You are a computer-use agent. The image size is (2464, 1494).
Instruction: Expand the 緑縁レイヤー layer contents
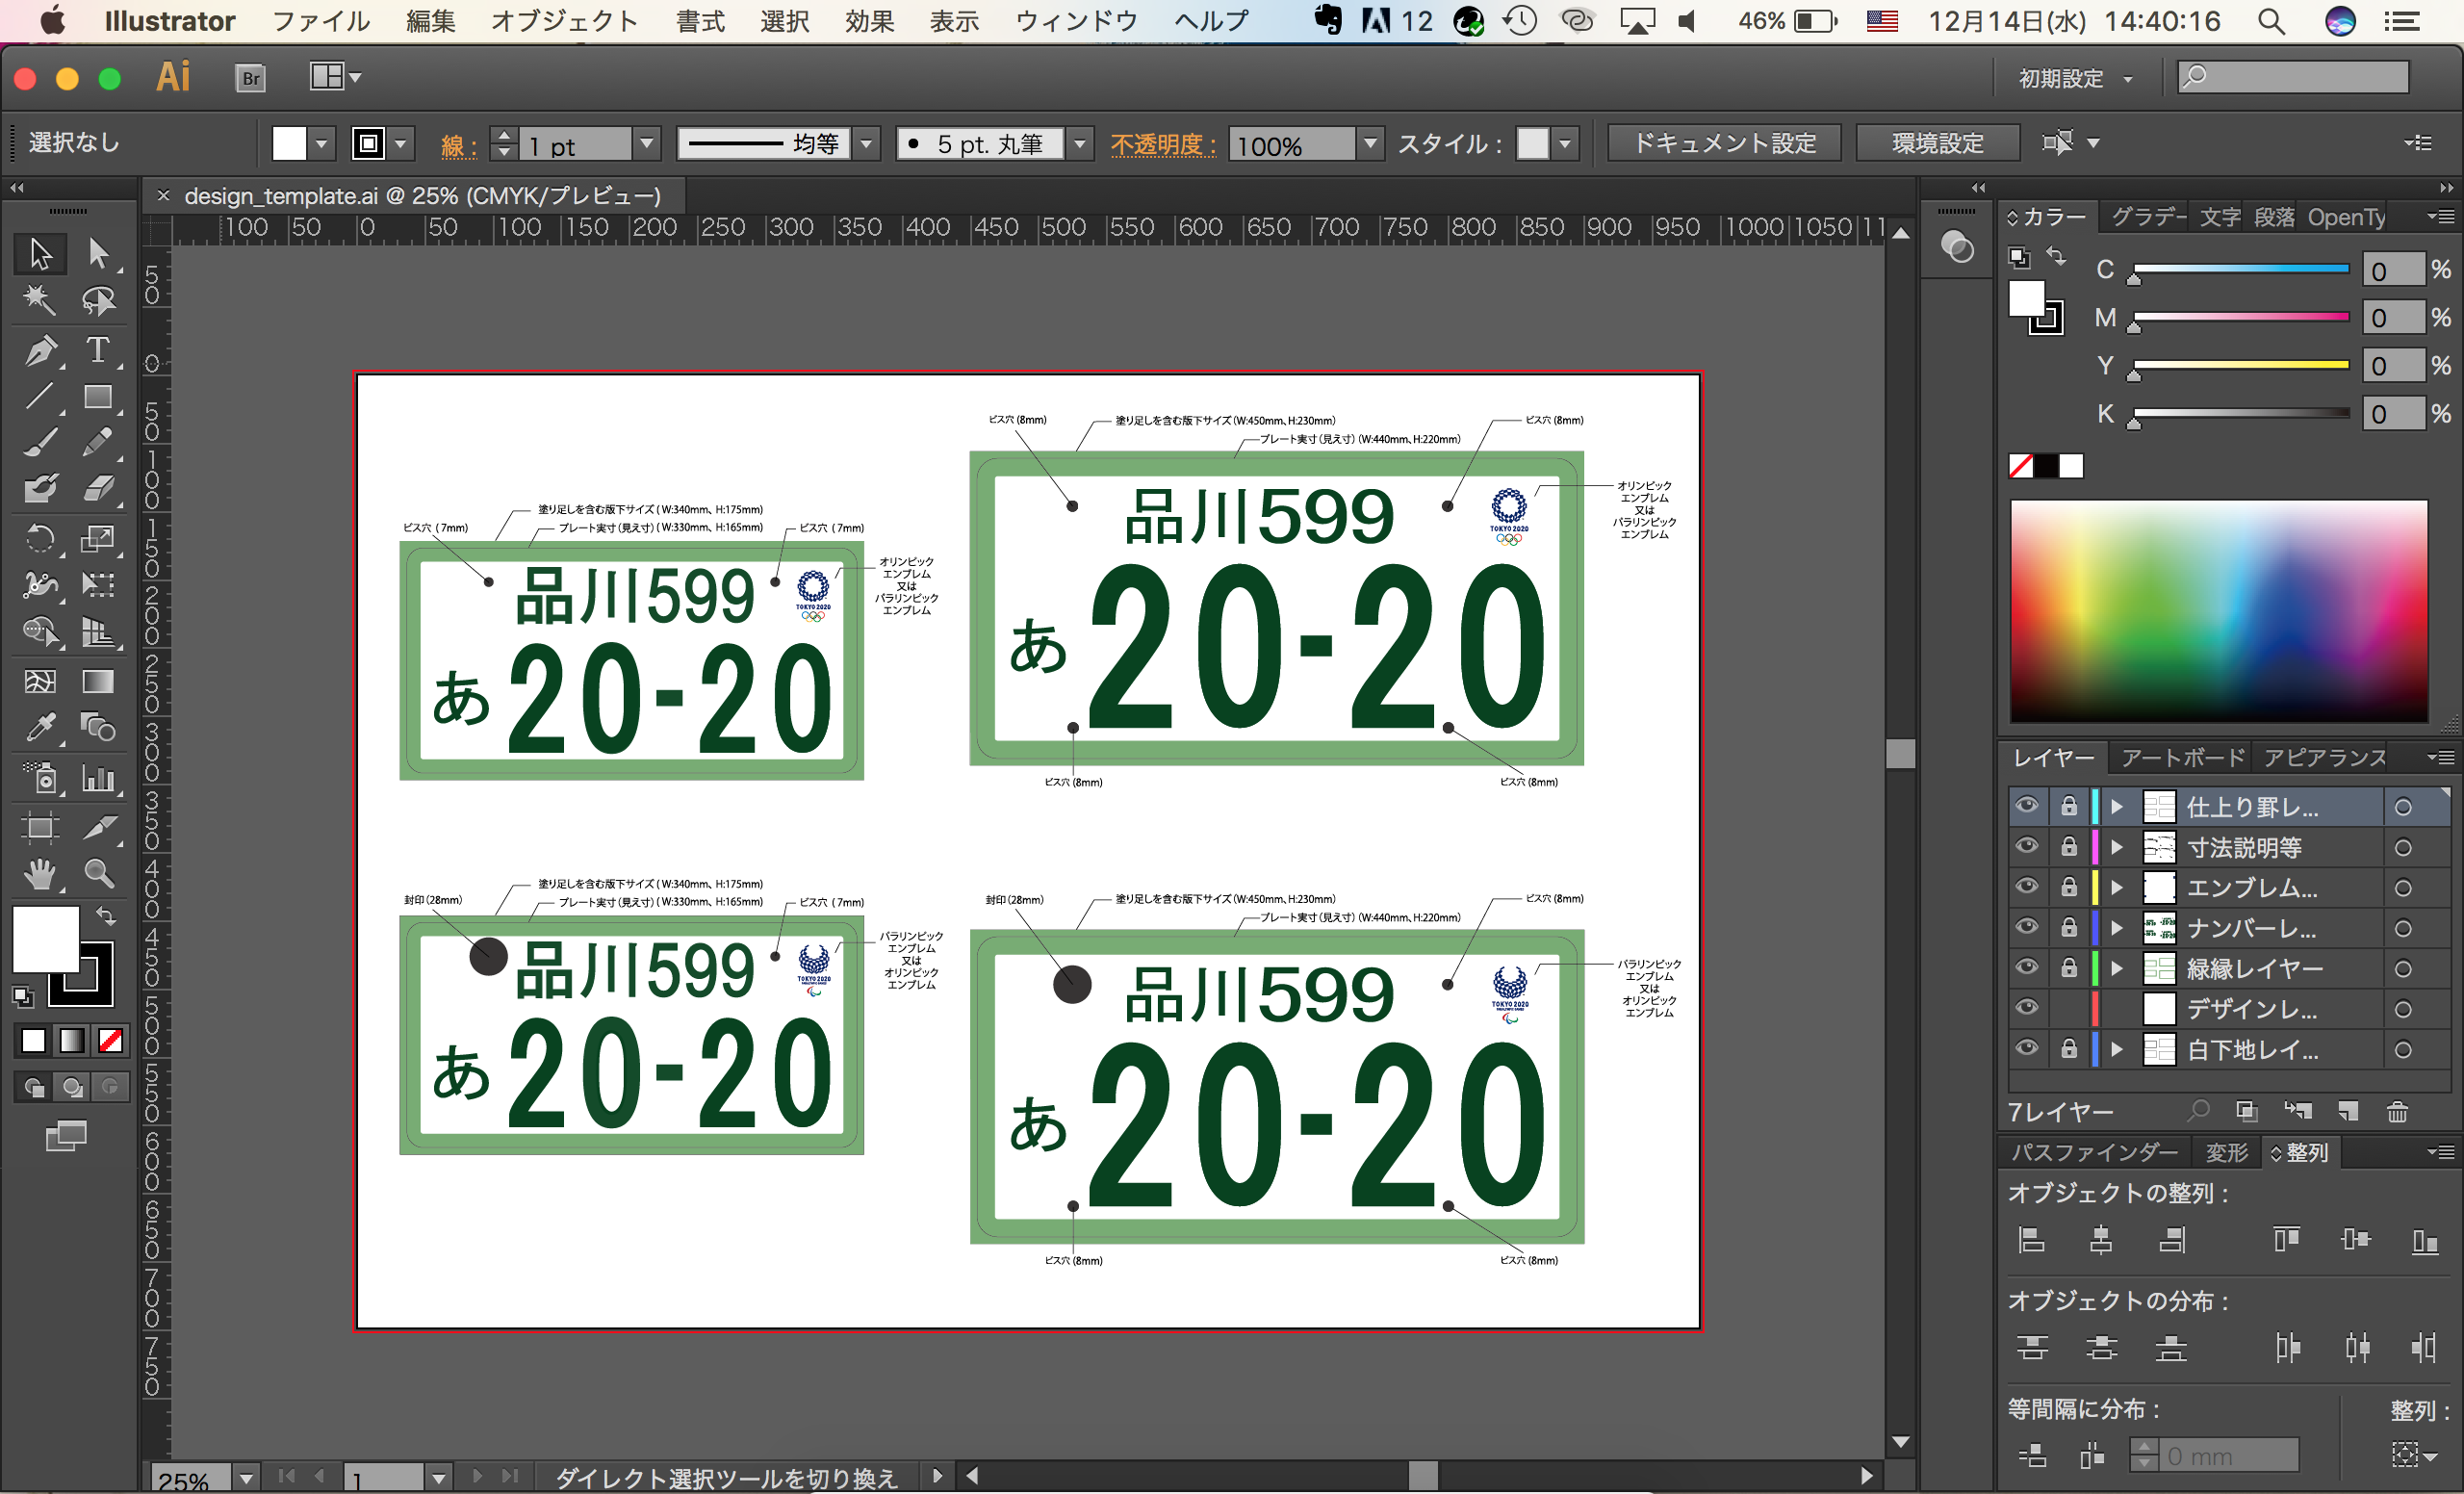point(2116,968)
